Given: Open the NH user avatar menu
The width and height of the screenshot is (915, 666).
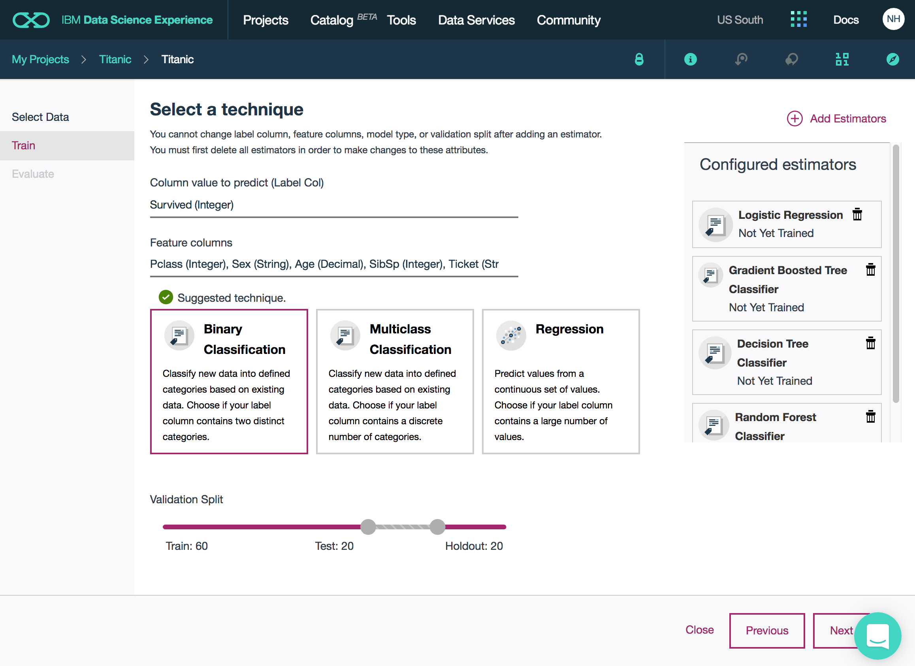Looking at the screenshot, I should click(x=893, y=19).
